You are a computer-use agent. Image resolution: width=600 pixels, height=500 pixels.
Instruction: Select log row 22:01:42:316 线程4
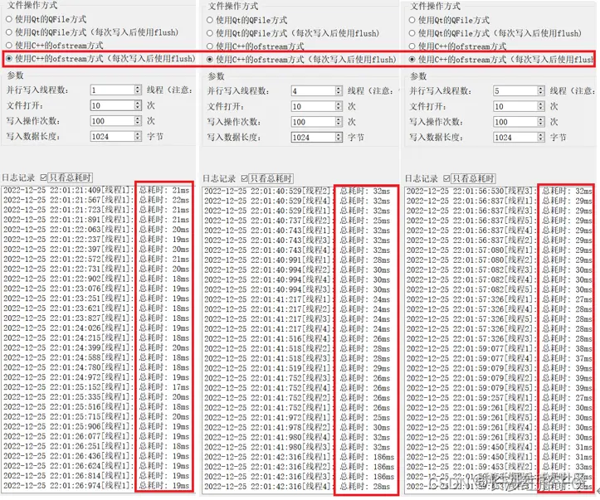[x=297, y=486]
